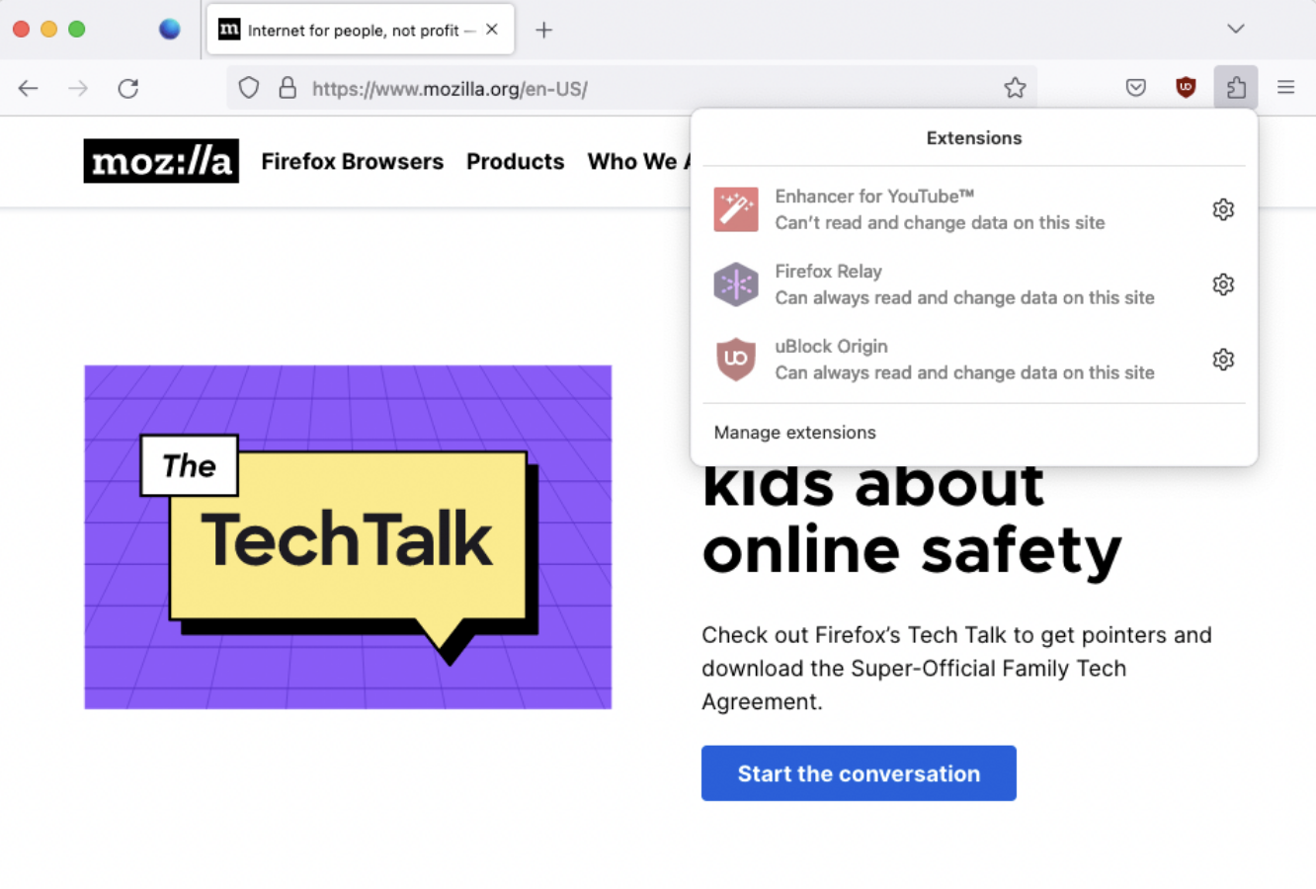
Task: Toggle the Extensions puzzle-piece button
Action: [1236, 88]
